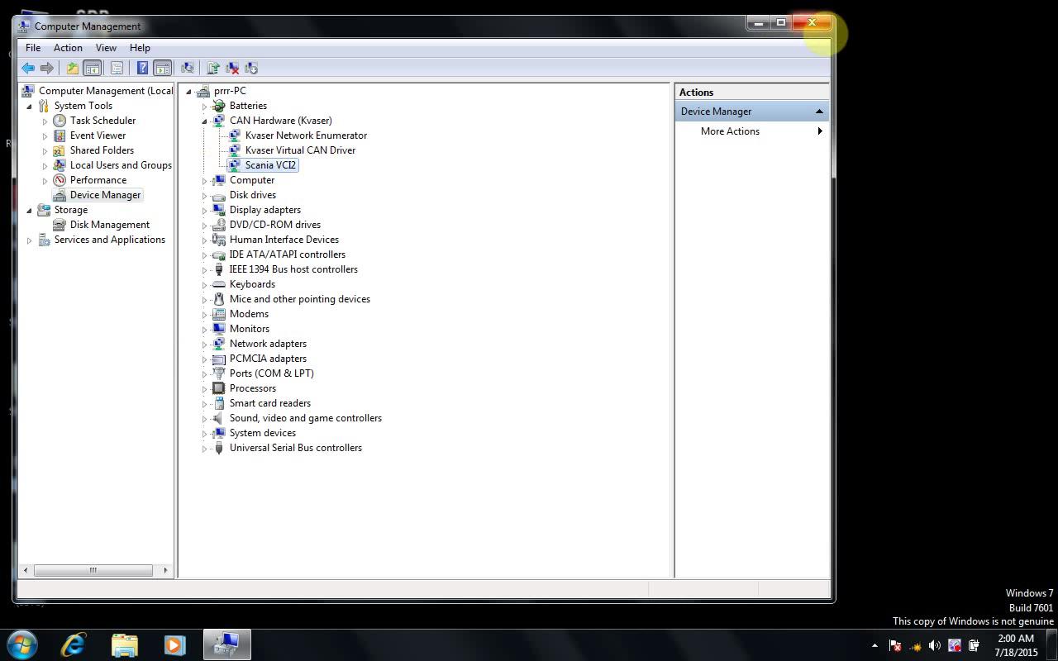Click Update Driver Software toolbar icon
The image size is (1058, 661).
213,69
